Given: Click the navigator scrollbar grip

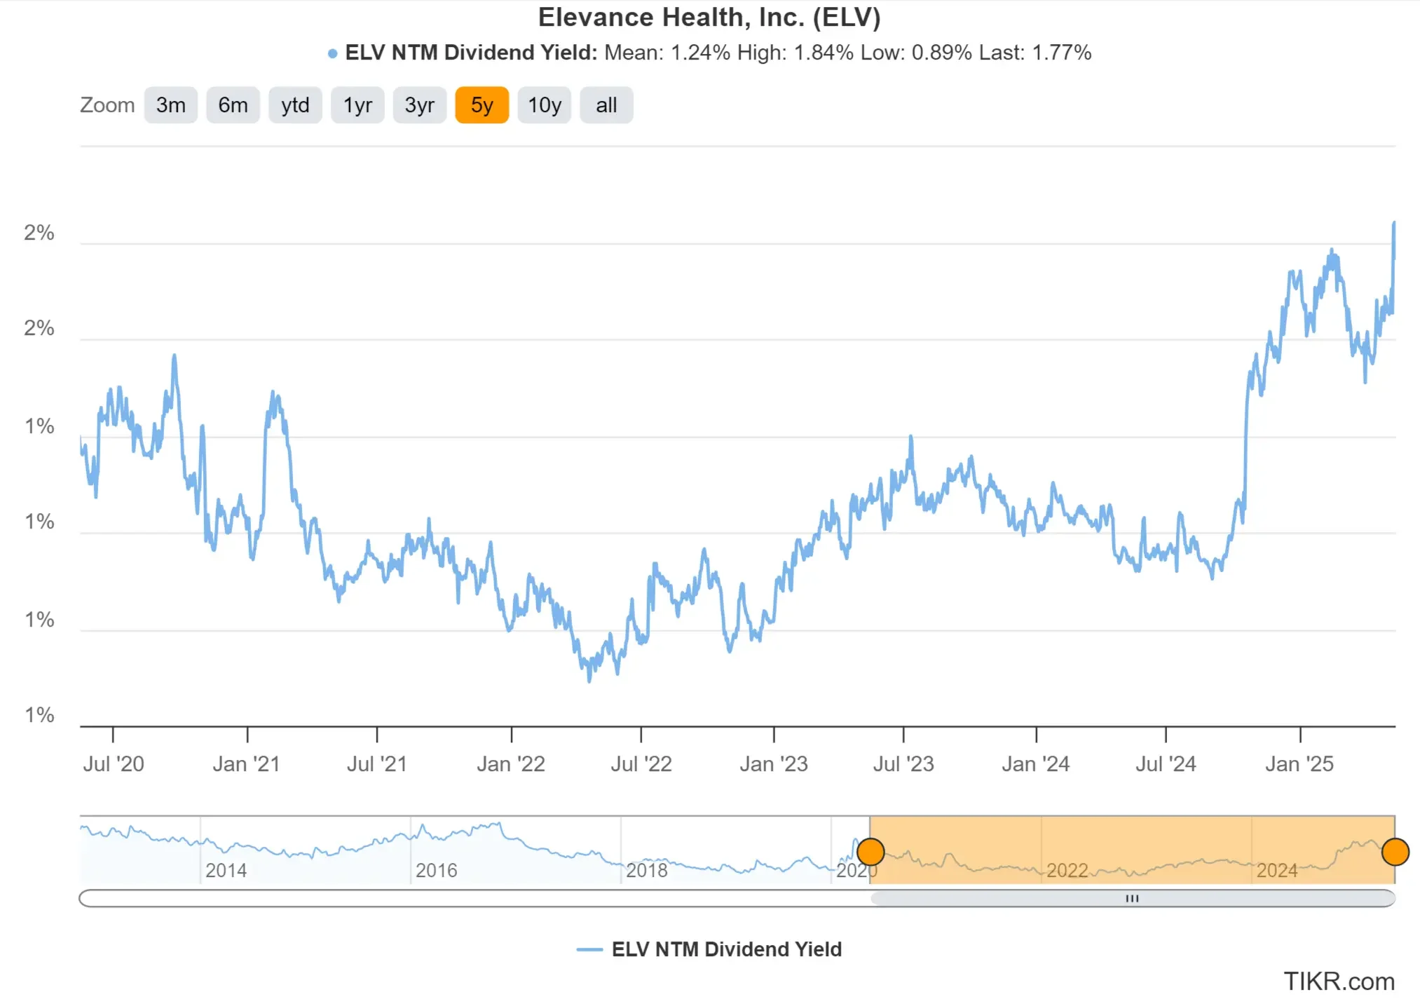Looking at the screenshot, I should coord(1132,898).
